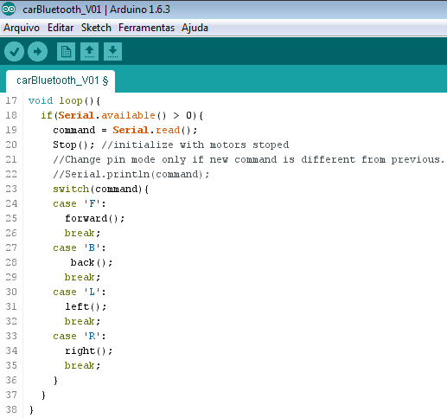Click closing brace on line 36
The height and width of the screenshot is (418, 447).
pos(55,380)
